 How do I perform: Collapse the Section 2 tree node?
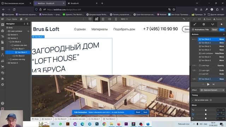click(x=7, y=38)
